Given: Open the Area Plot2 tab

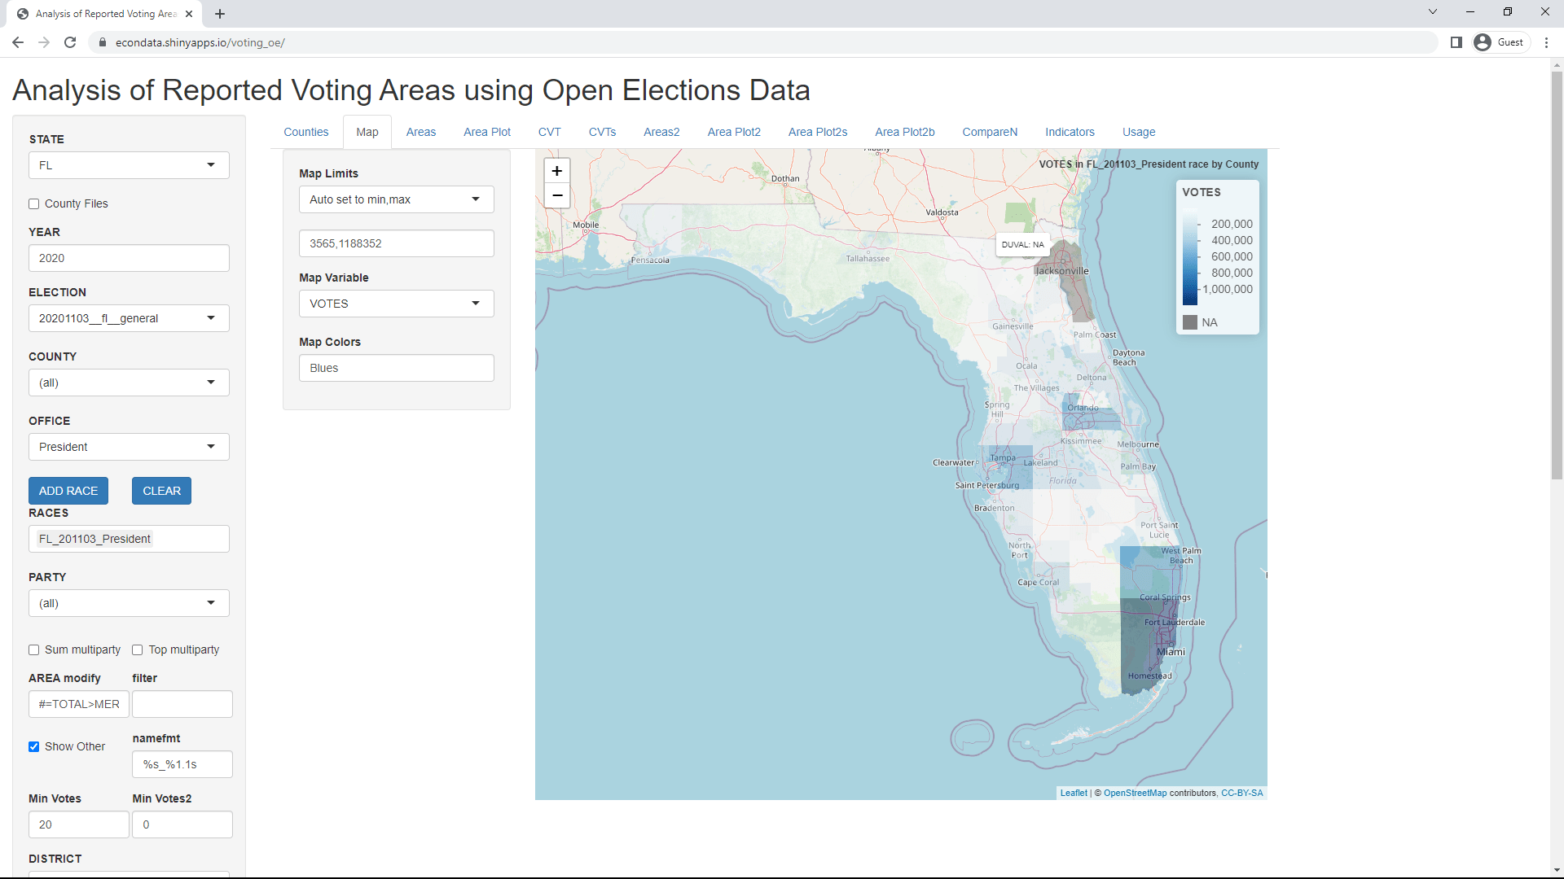Looking at the screenshot, I should click(x=733, y=132).
